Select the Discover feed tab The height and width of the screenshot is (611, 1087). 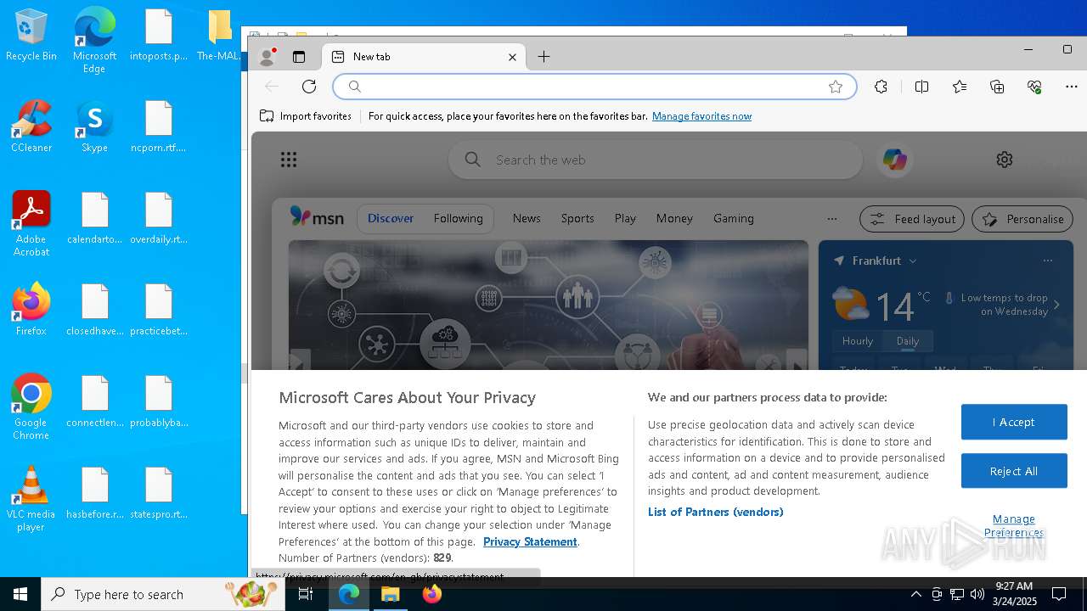(391, 218)
